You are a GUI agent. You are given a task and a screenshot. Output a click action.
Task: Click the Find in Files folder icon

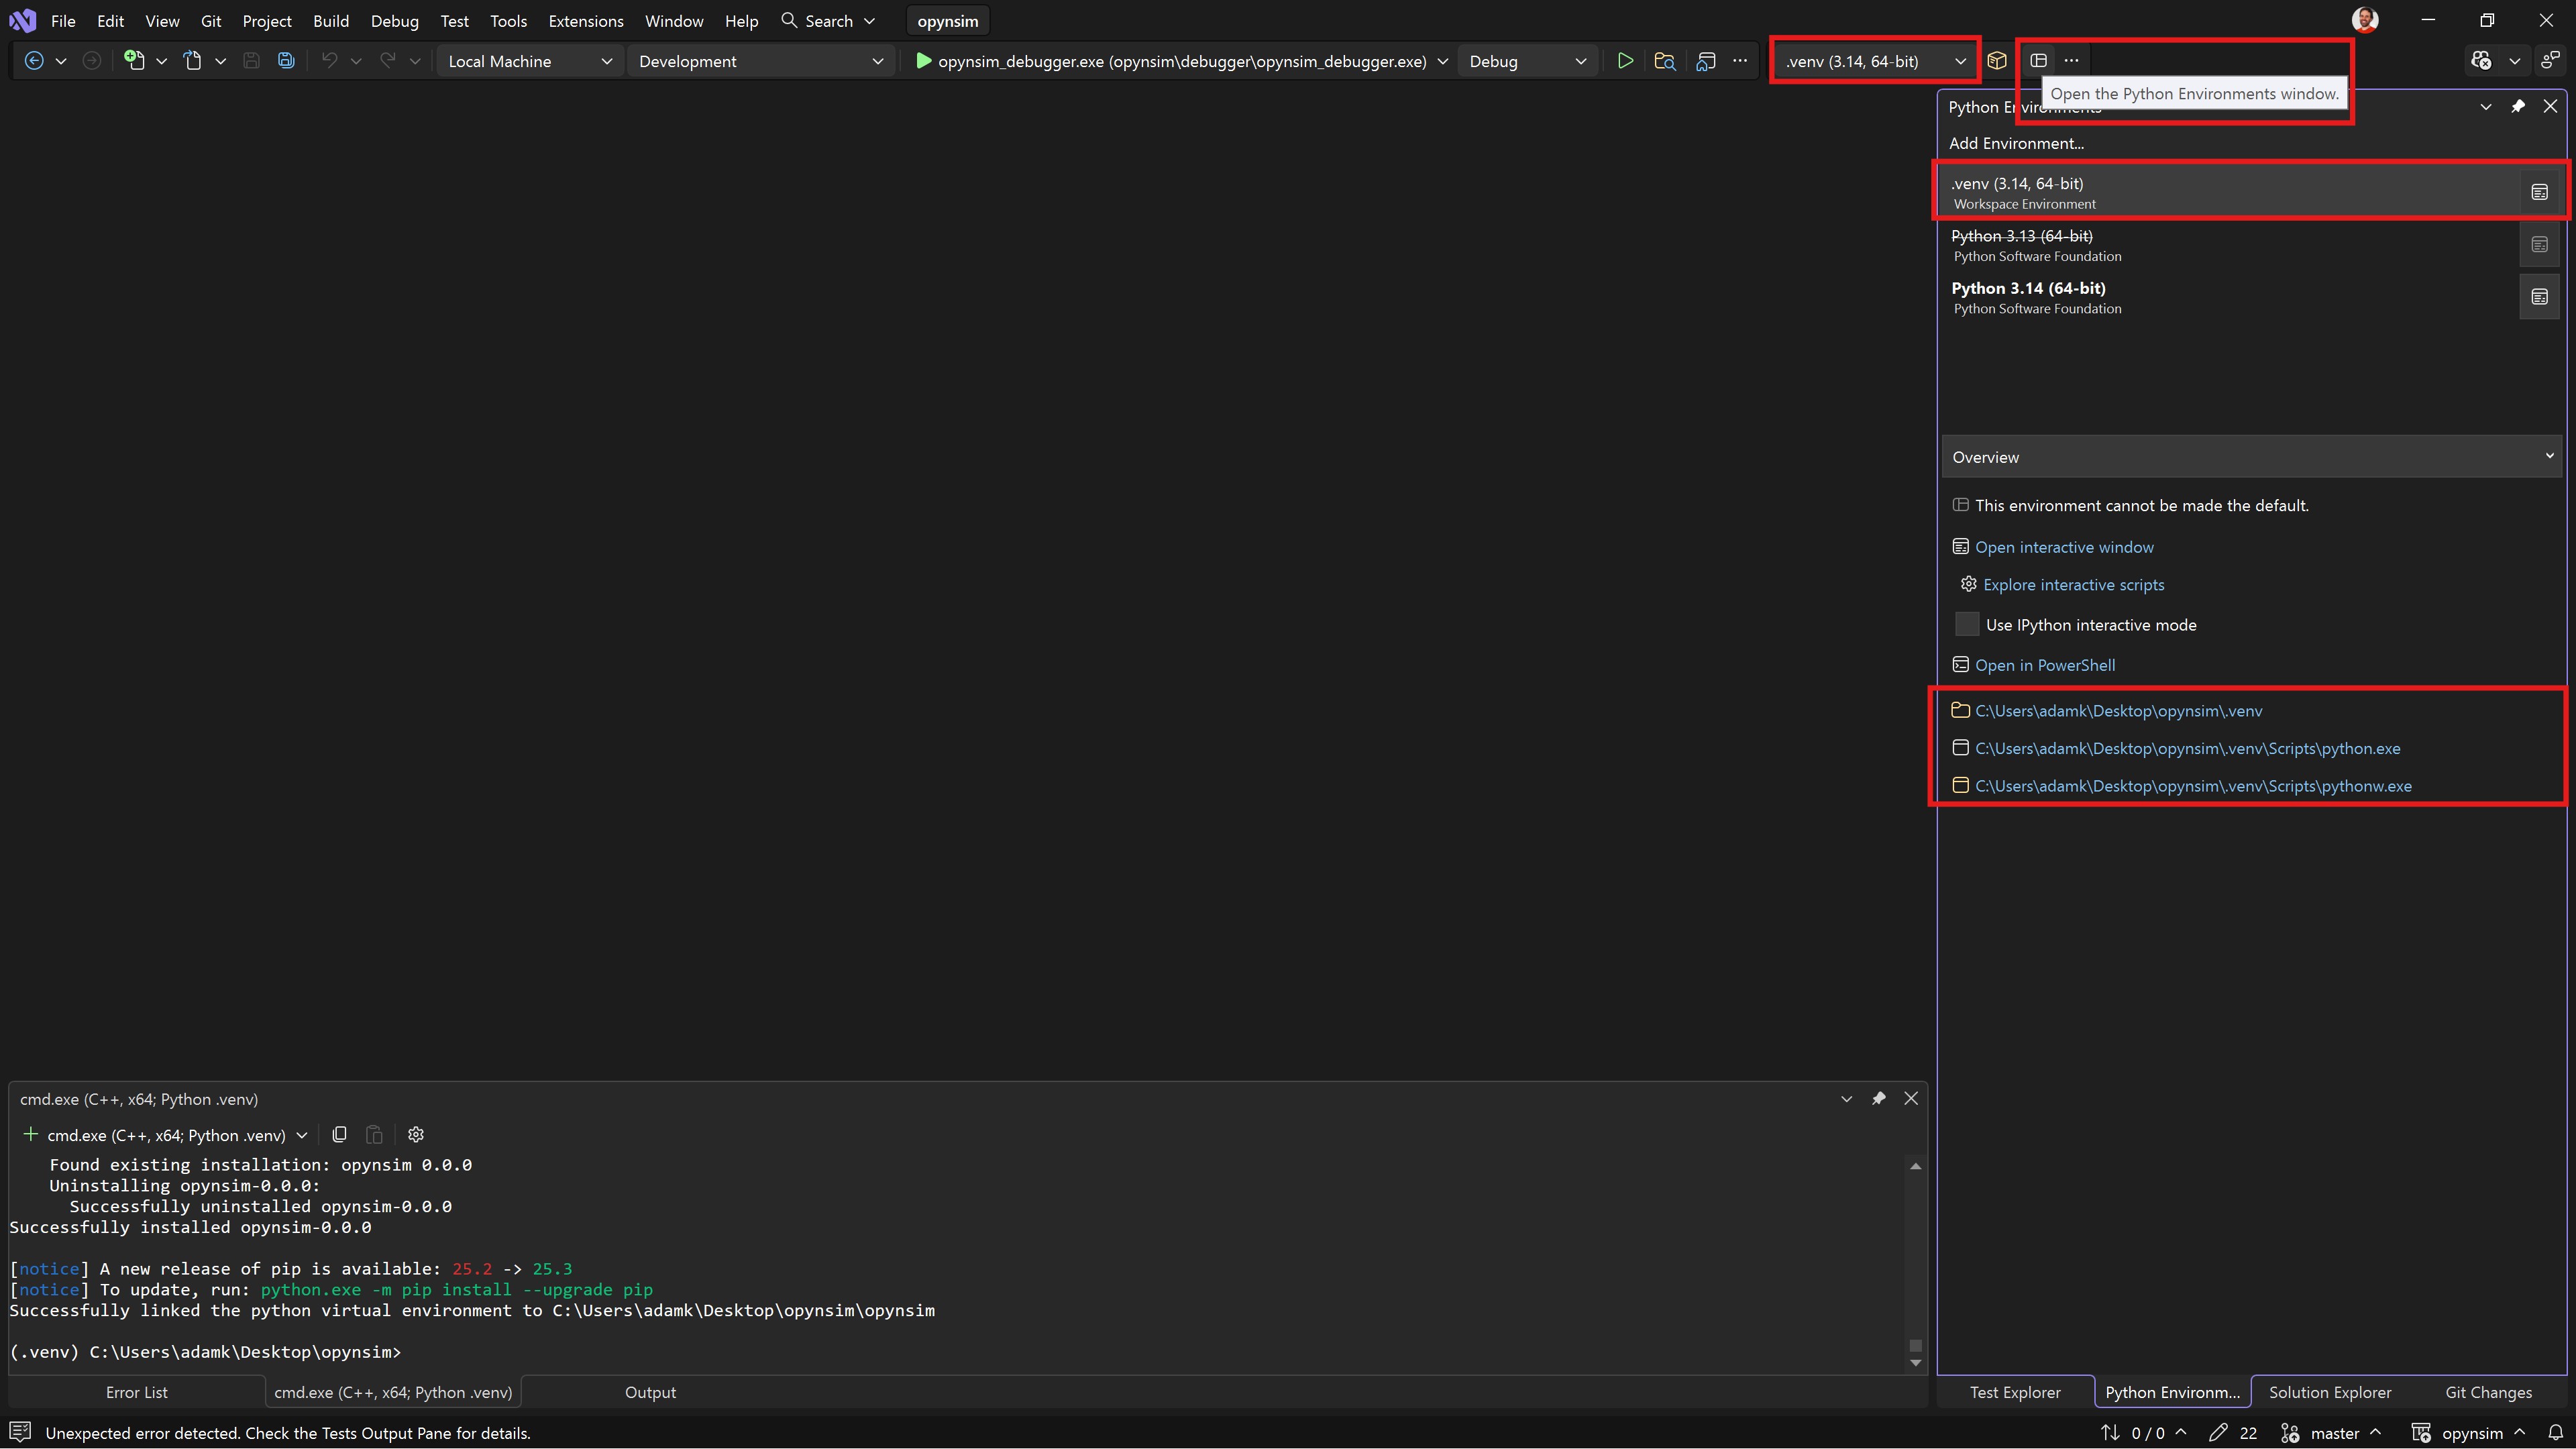1665,61
